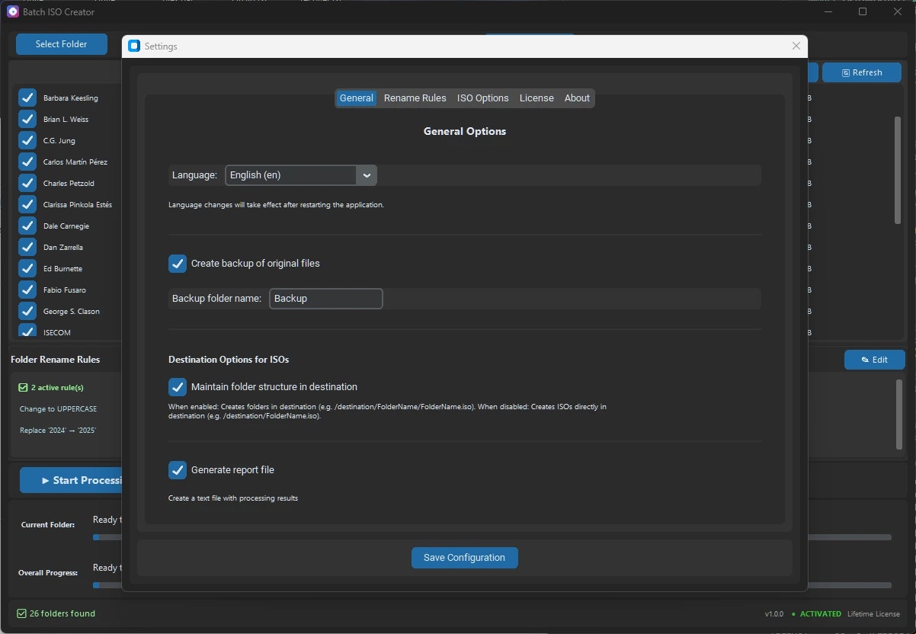
Task: Click the Change to UPPERCASE rule
Action: pos(58,409)
